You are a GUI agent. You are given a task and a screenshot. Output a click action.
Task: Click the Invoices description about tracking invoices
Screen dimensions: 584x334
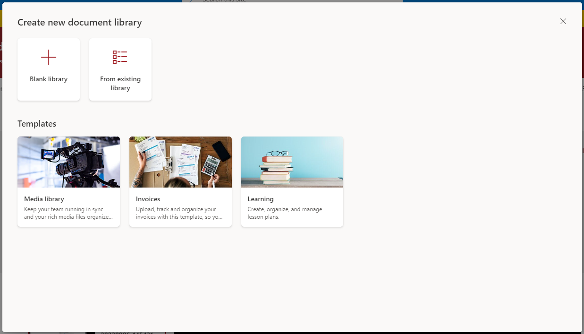pyautogui.click(x=179, y=213)
